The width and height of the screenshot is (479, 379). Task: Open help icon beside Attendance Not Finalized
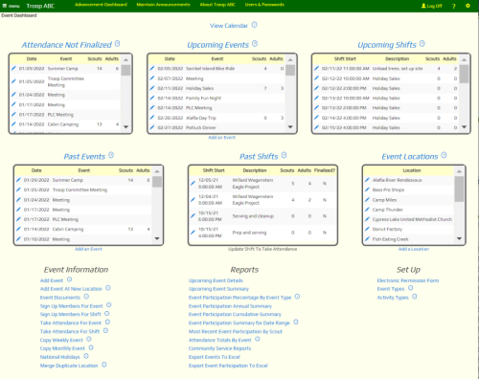click(117, 44)
